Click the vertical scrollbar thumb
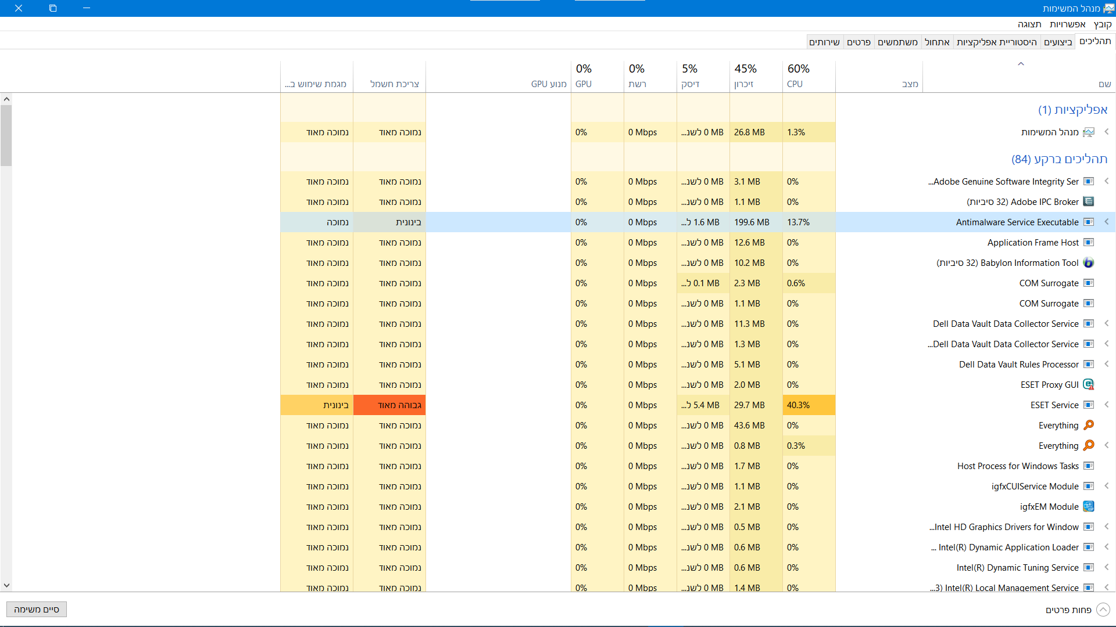 (x=6, y=135)
